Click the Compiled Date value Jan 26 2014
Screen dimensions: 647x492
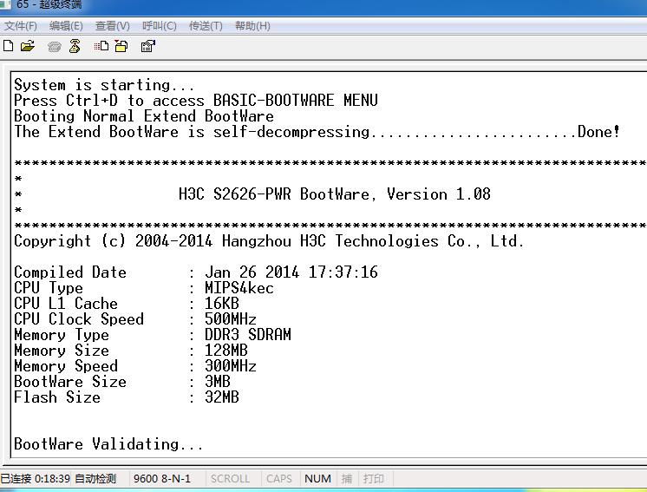tap(291, 272)
